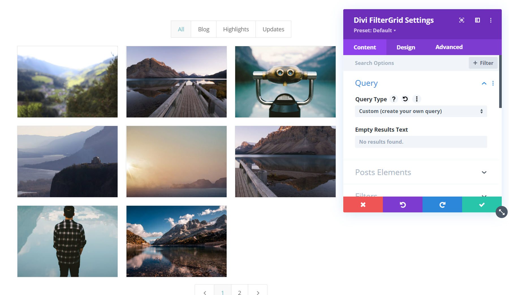Reset Query Type with the undo icon
The height and width of the screenshot is (295, 509).
[405, 99]
